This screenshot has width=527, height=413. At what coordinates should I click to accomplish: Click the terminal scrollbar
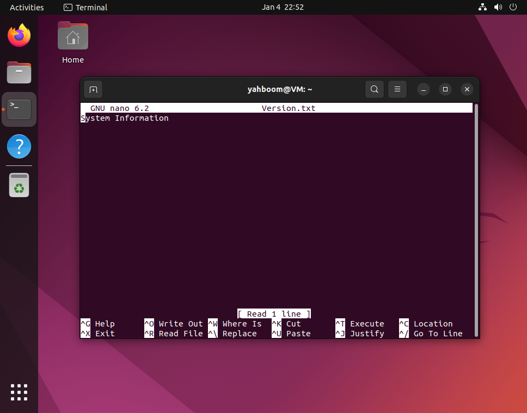476,218
